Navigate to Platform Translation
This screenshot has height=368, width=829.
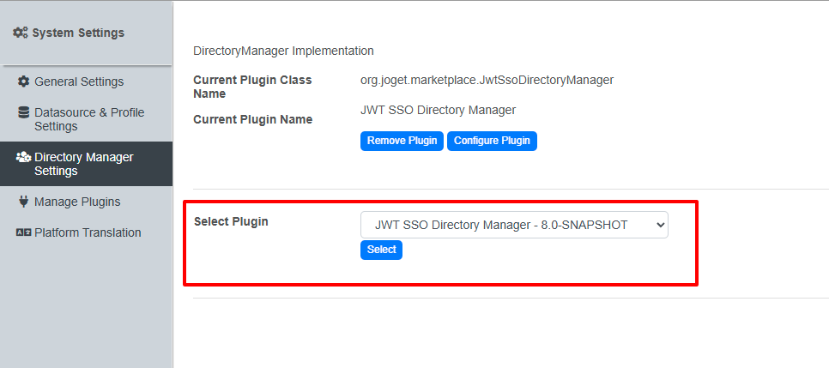(x=88, y=232)
